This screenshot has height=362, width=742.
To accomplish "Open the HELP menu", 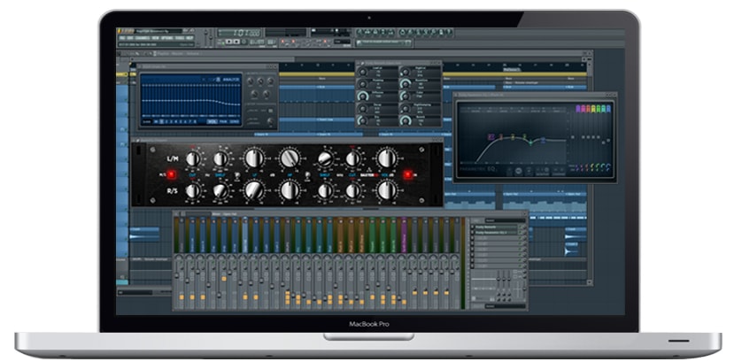I will pos(189,38).
